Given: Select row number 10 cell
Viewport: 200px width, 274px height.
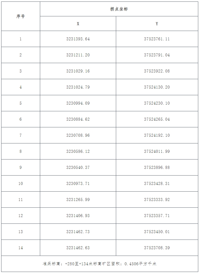Looking at the screenshot, I should 20,183.
